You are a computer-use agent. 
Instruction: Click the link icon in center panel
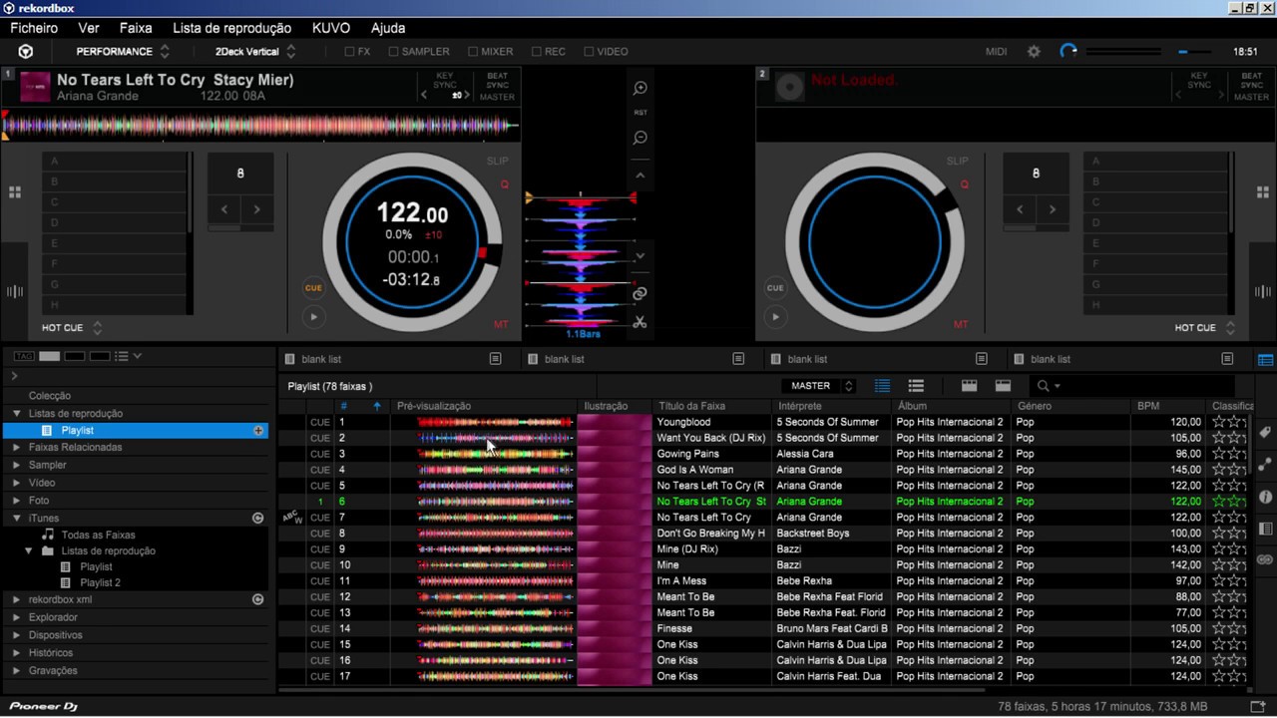tap(639, 293)
